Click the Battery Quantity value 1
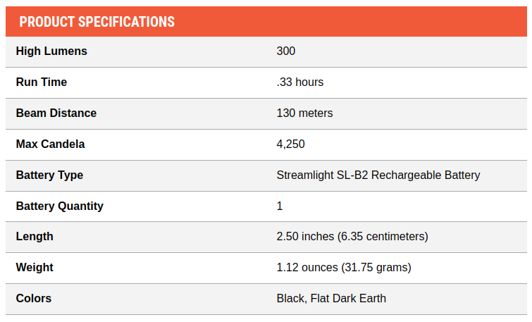The height and width of the screenshot is (322, 532). [280, 206]
